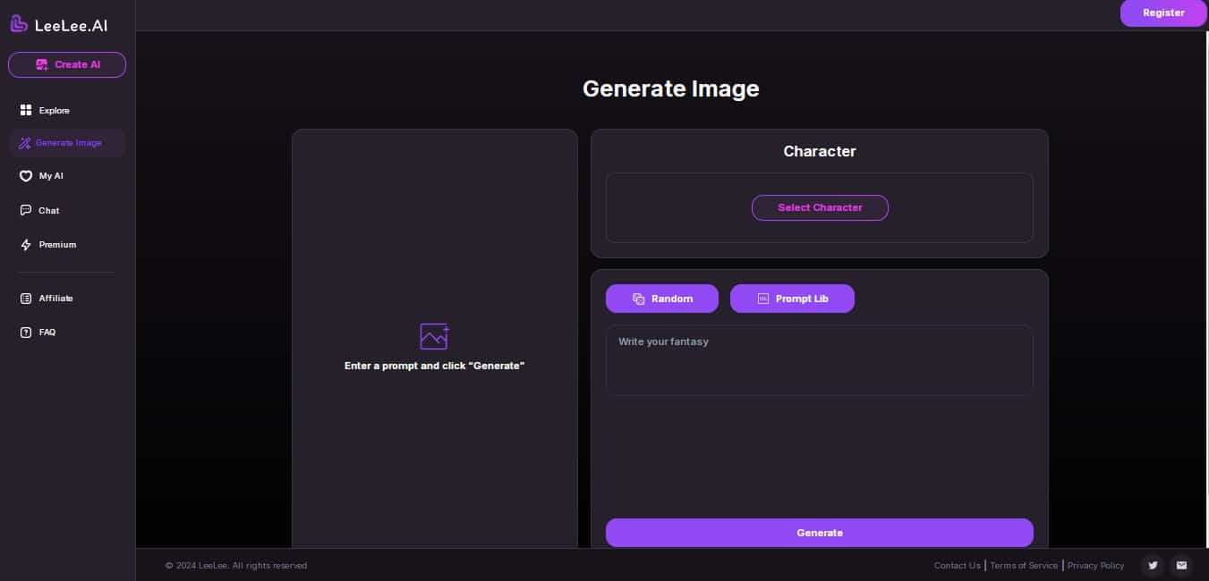The image size is (1209, 581).
Task: Open the Privacy Policy link
Action: (1095, 566)
